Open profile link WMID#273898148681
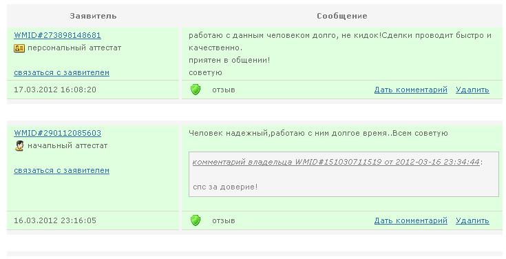506x259 pixels. pos(57,35)
